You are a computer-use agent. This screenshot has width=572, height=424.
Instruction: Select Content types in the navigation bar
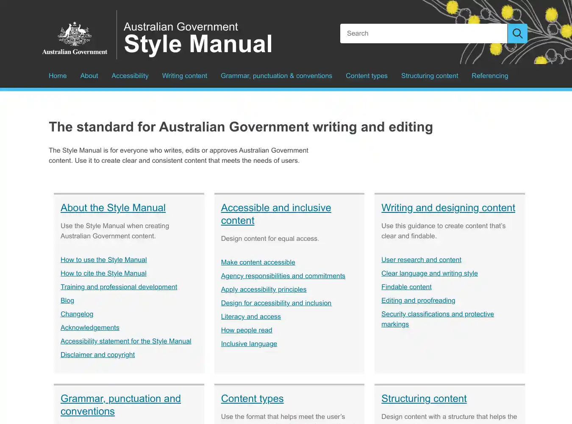[367, 76]
